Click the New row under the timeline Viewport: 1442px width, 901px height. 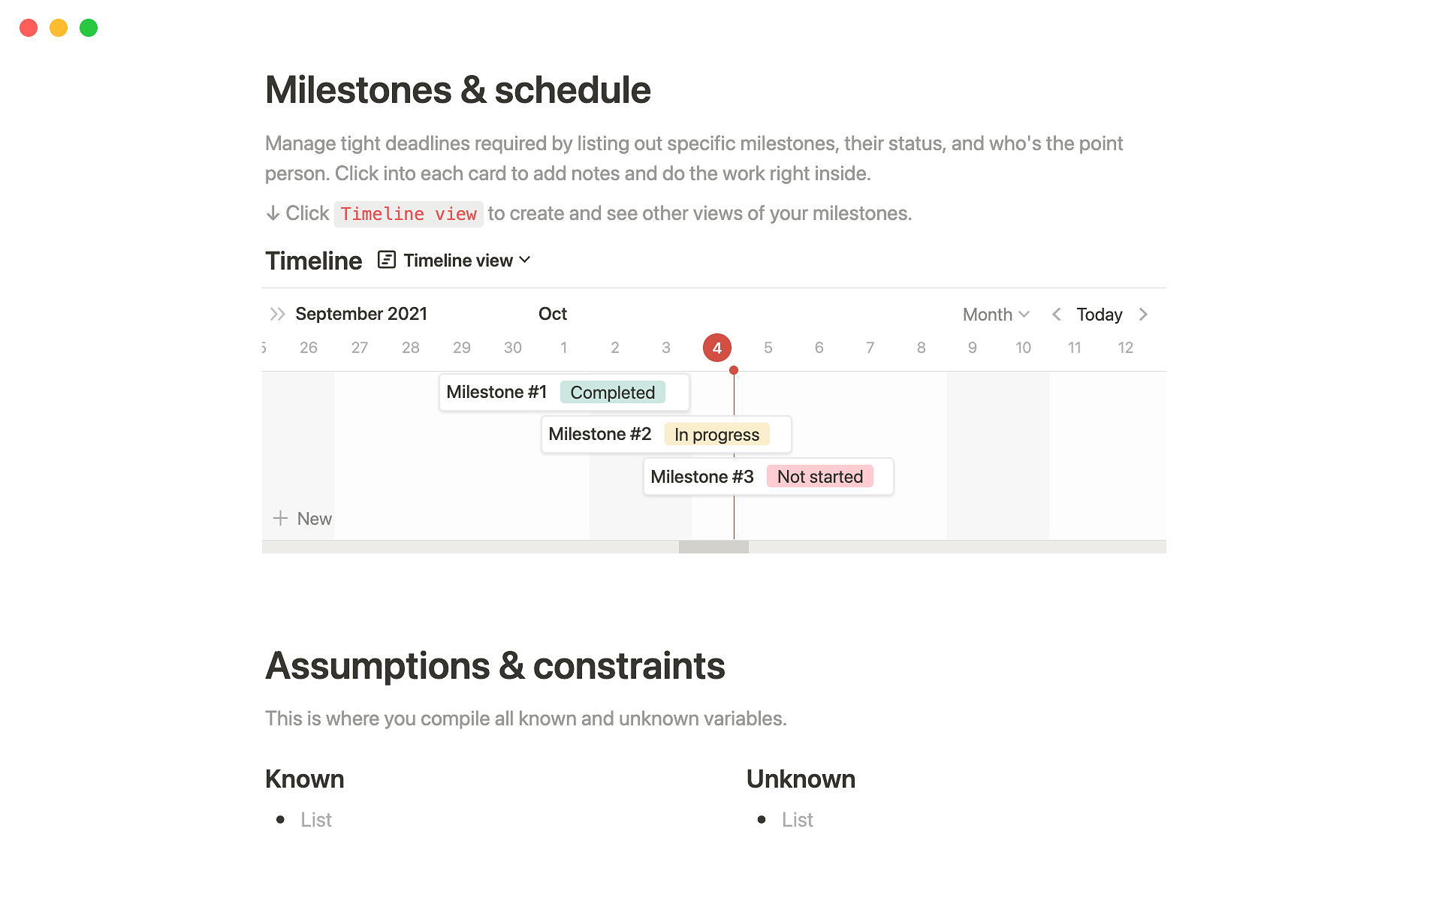tap(313, 518)
